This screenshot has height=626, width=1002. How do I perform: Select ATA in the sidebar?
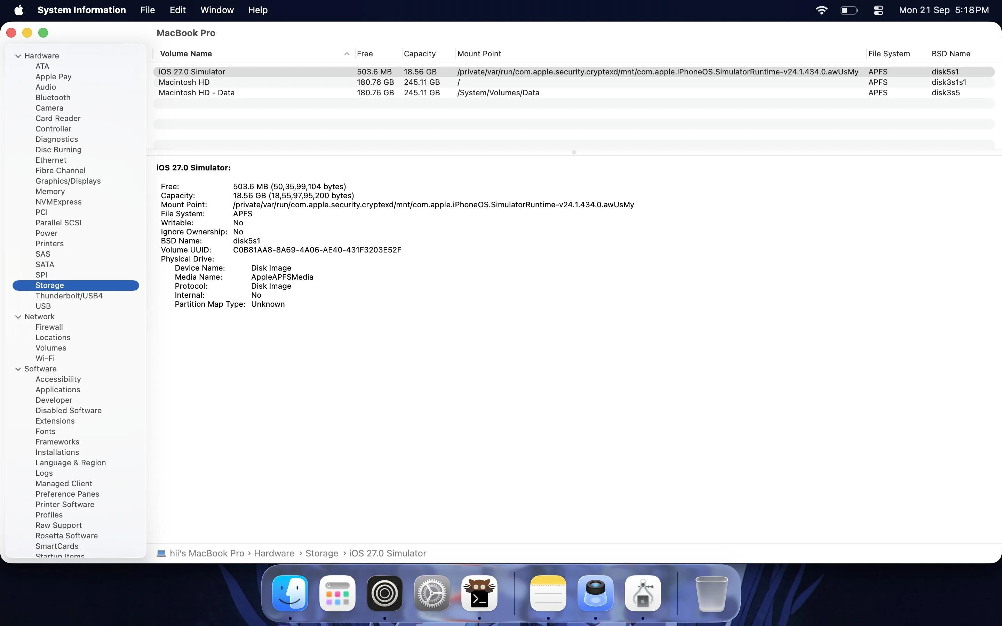(x=42, y=66)
